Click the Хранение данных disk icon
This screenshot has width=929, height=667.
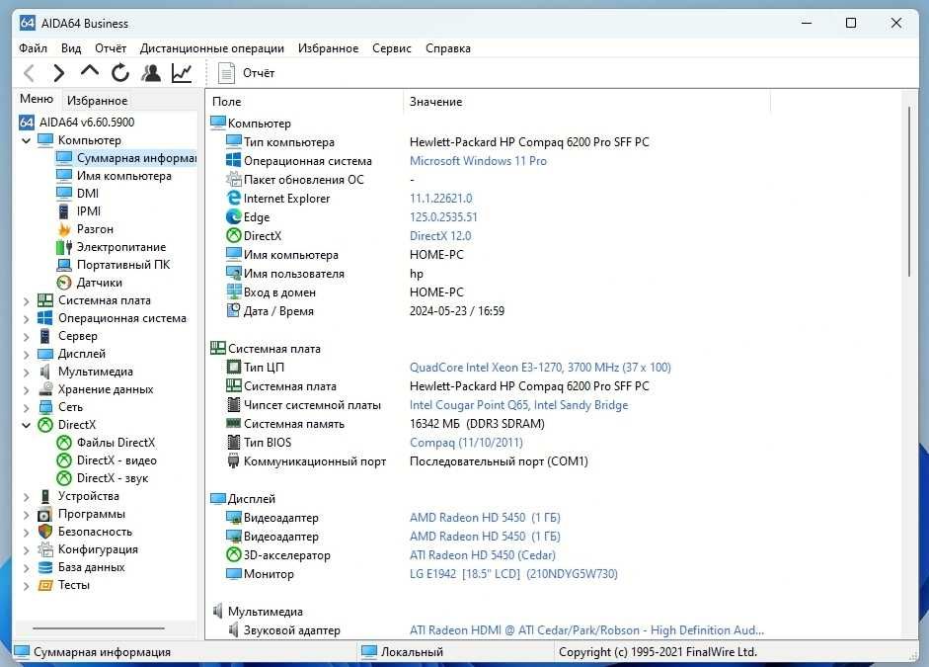(45, 389)
